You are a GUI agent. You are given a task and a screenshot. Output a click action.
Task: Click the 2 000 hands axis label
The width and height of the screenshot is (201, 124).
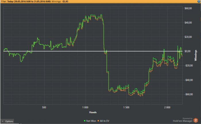[167, 107]
